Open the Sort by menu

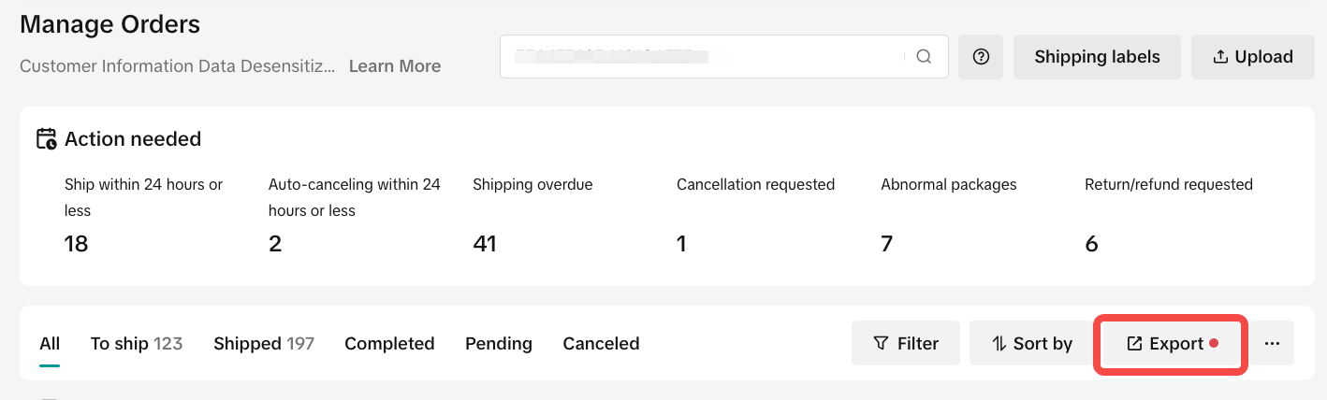[1032, 344]
